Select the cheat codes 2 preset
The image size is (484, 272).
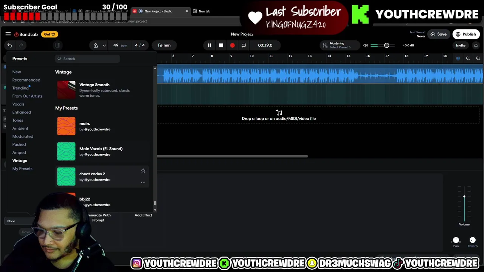click(x=102, y=176)
